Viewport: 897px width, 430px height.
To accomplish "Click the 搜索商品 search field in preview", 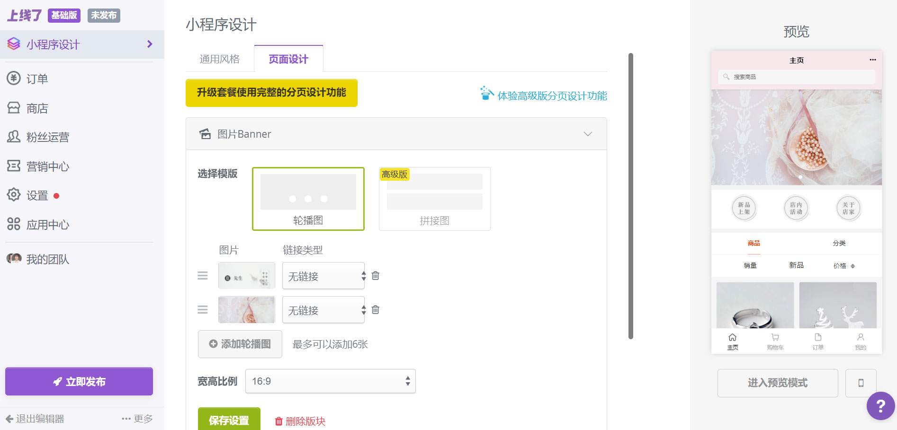I will 796,77.
